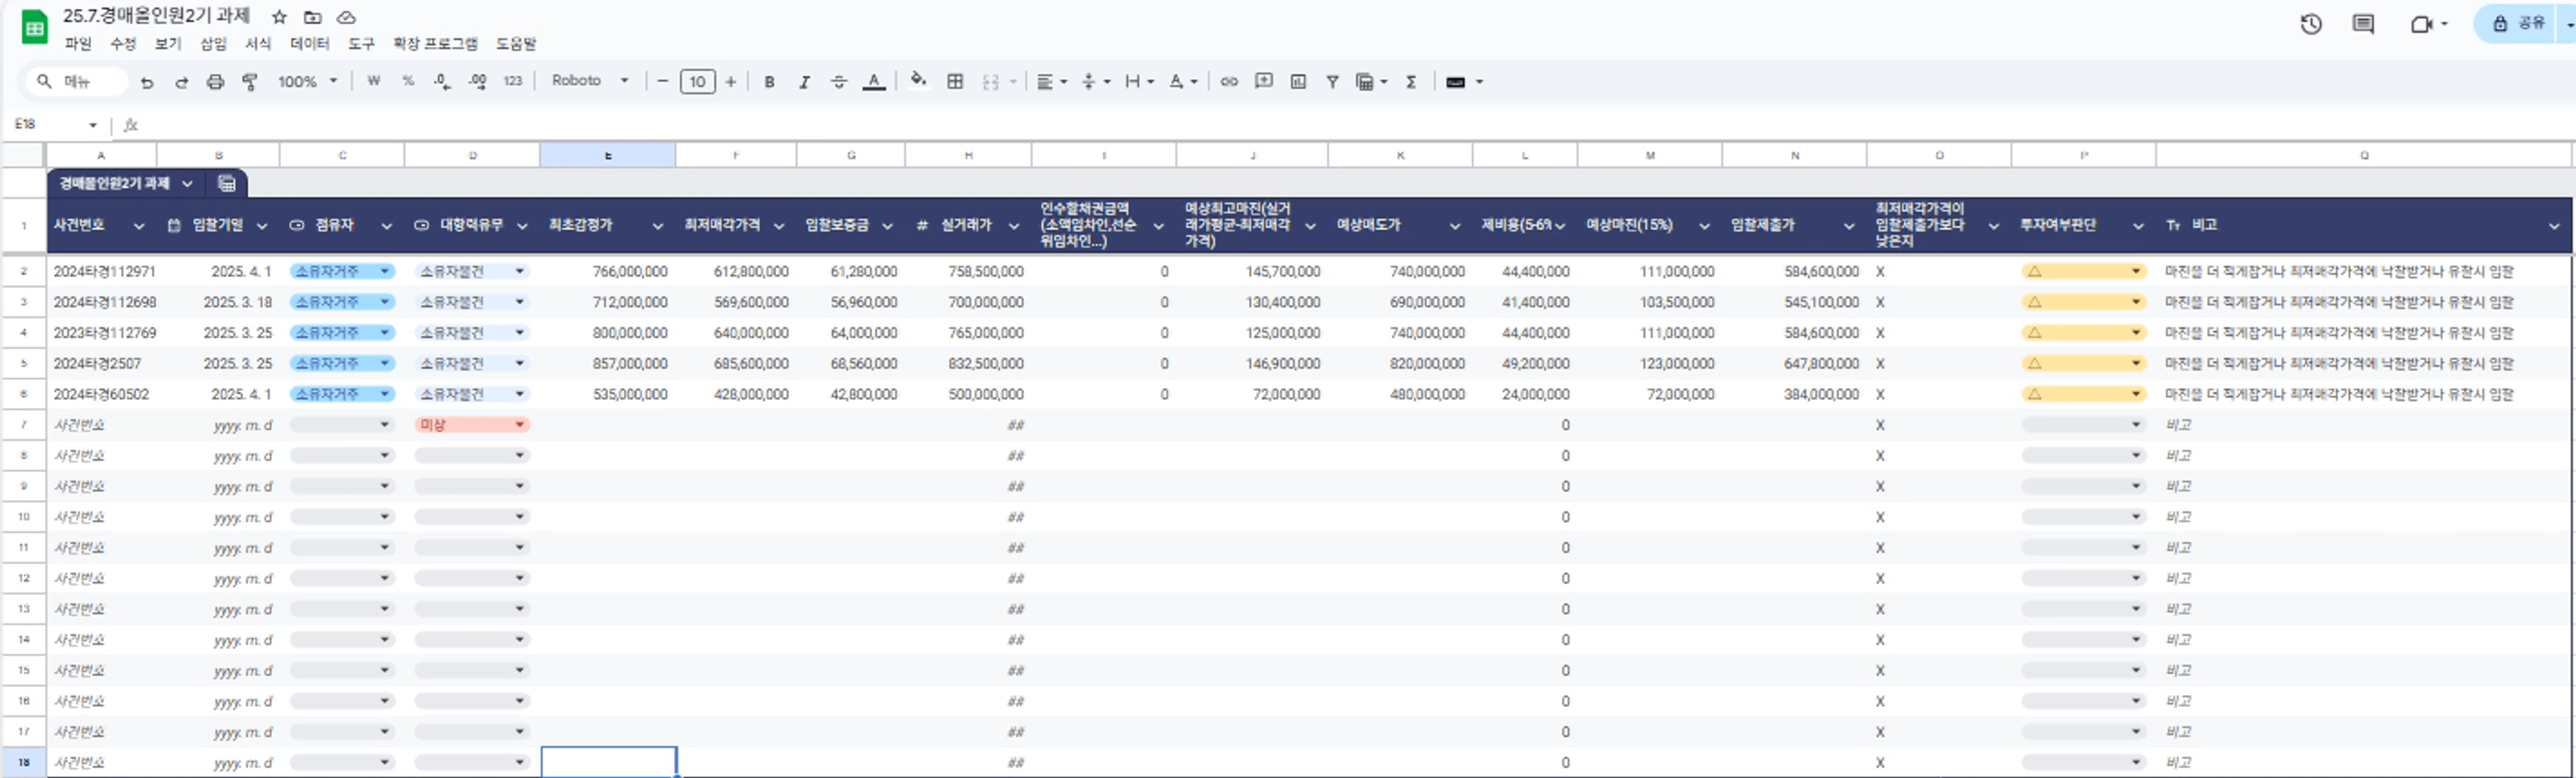Toggle strikethrough formatting

[x=839, y=82]
